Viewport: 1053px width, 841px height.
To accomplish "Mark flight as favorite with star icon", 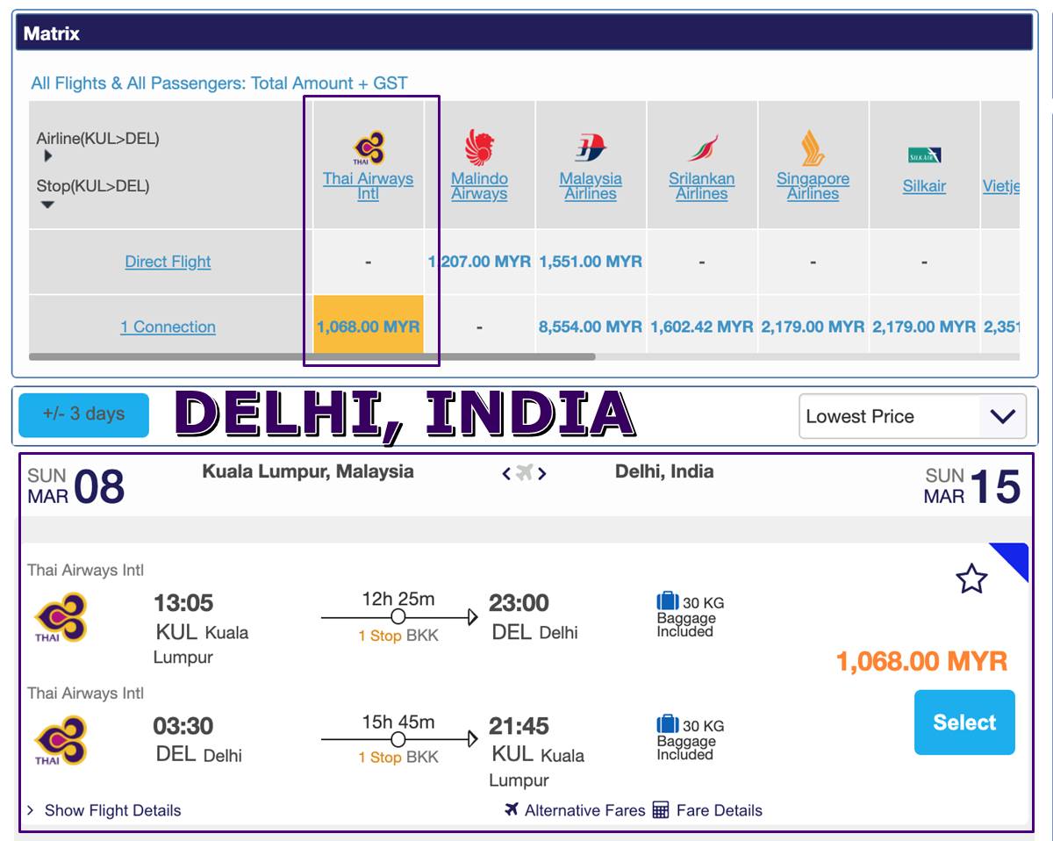I will pos(971,579).
